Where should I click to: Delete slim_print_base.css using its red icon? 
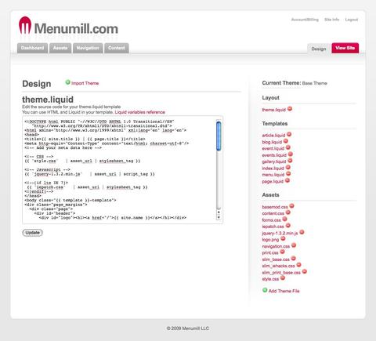[304, 271]
